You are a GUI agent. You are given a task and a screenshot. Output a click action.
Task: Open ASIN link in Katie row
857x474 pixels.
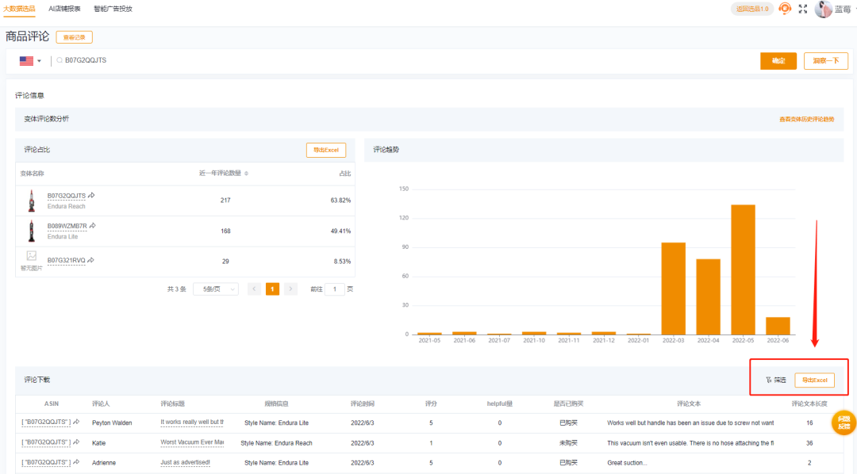[46, 442]
